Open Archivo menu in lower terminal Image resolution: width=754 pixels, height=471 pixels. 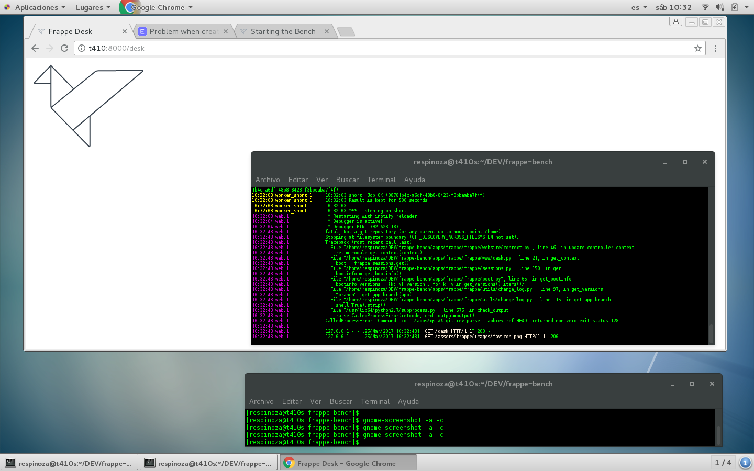tap(261, 401)
